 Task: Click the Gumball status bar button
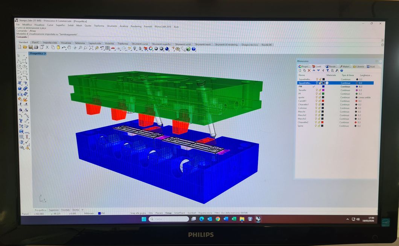click(x=192, y=213)
